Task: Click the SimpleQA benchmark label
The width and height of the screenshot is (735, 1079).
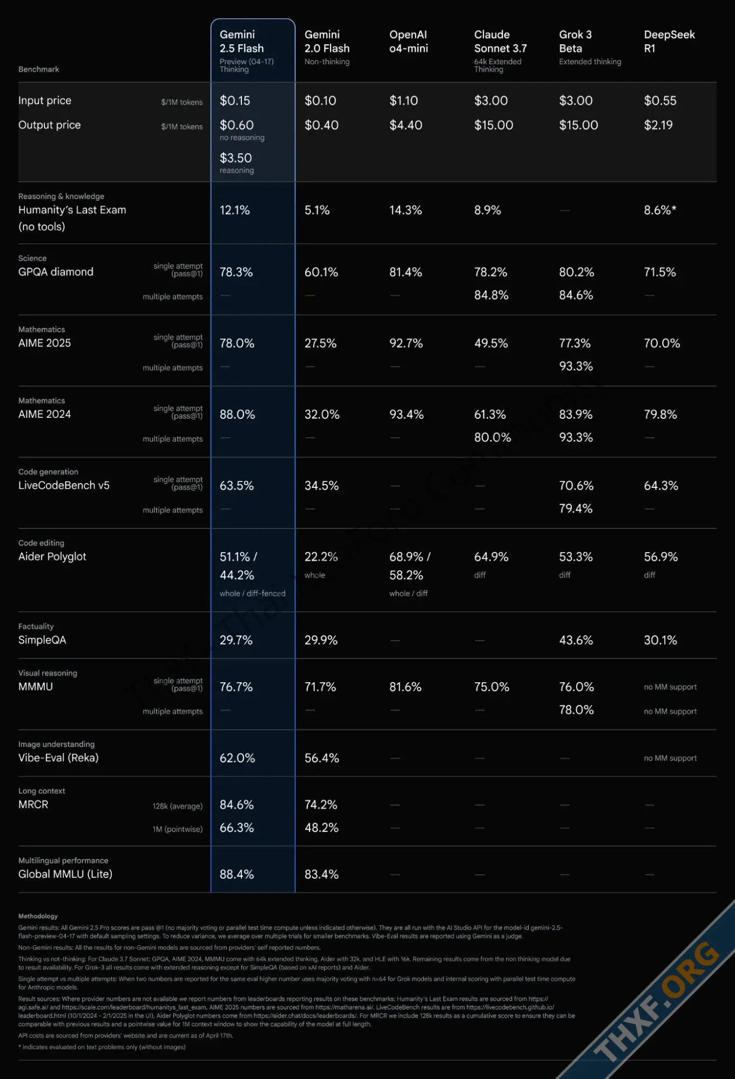Action: tap(42, 640)
